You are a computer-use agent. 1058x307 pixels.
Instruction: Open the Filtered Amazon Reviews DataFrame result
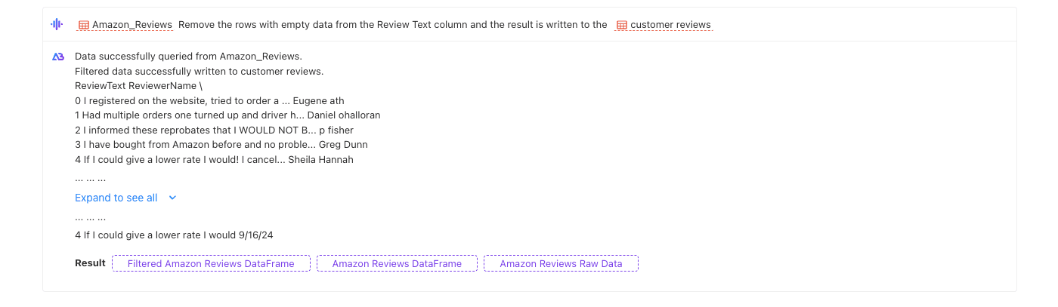click(211, 263)
